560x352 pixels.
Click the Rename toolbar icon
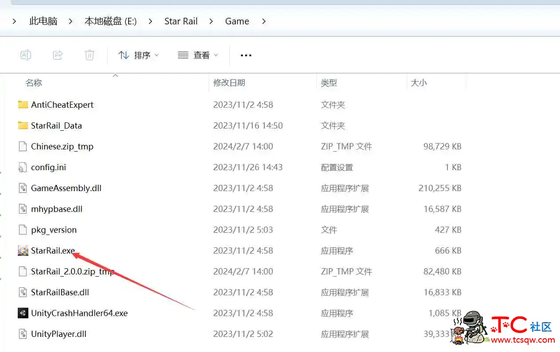pos(26,55)
